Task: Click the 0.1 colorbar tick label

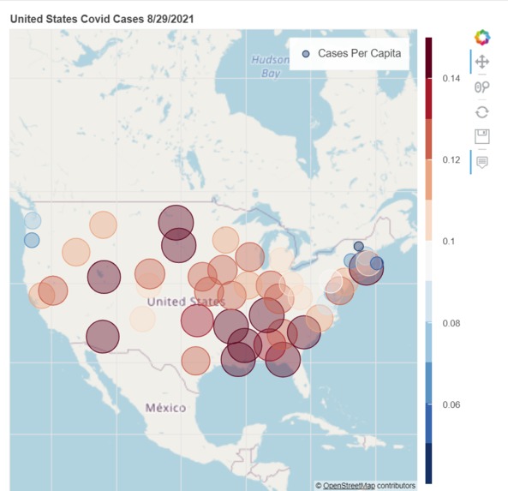Action: [x=448, y=242]
